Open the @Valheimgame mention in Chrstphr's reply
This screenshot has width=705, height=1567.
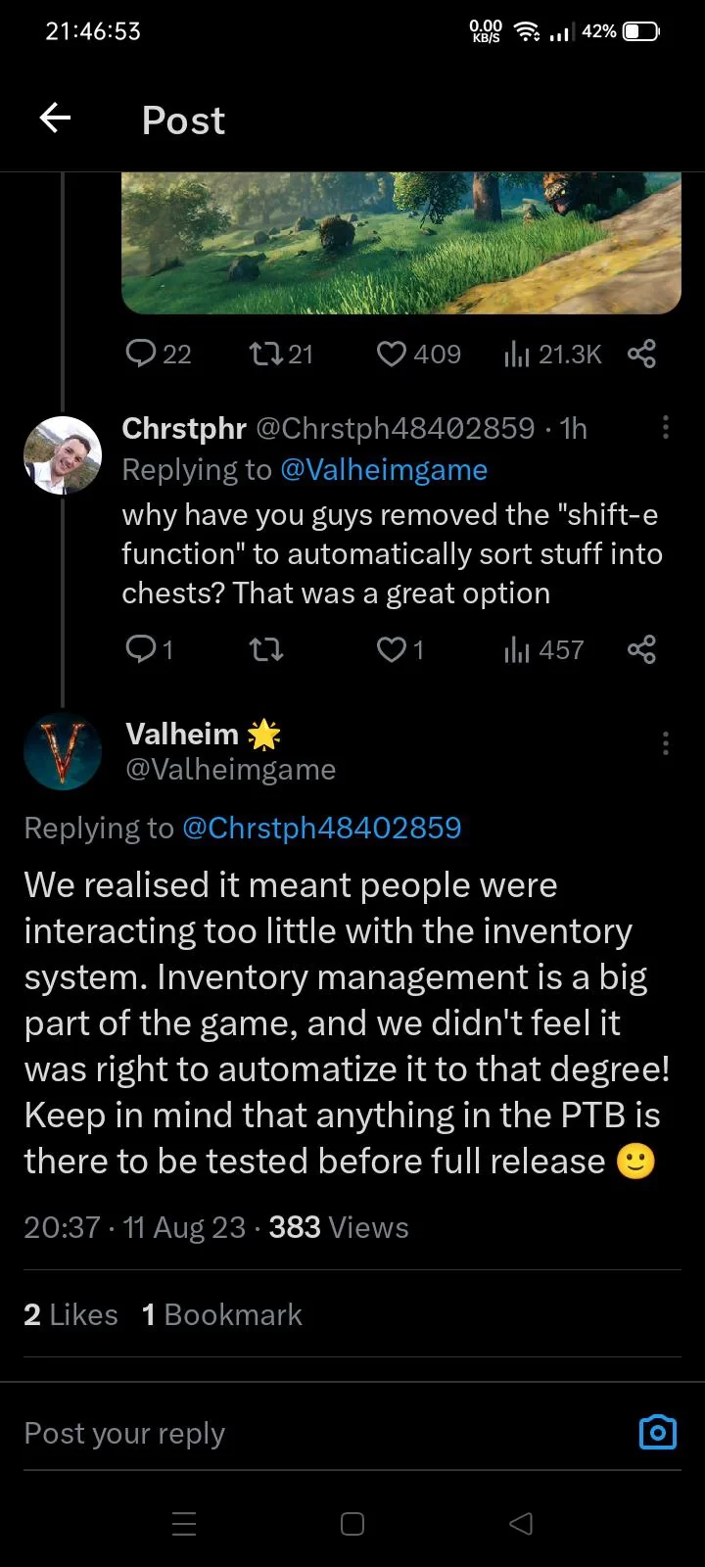point(384,470)
